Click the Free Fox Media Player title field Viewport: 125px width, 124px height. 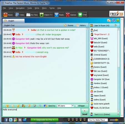coord(98,120)
